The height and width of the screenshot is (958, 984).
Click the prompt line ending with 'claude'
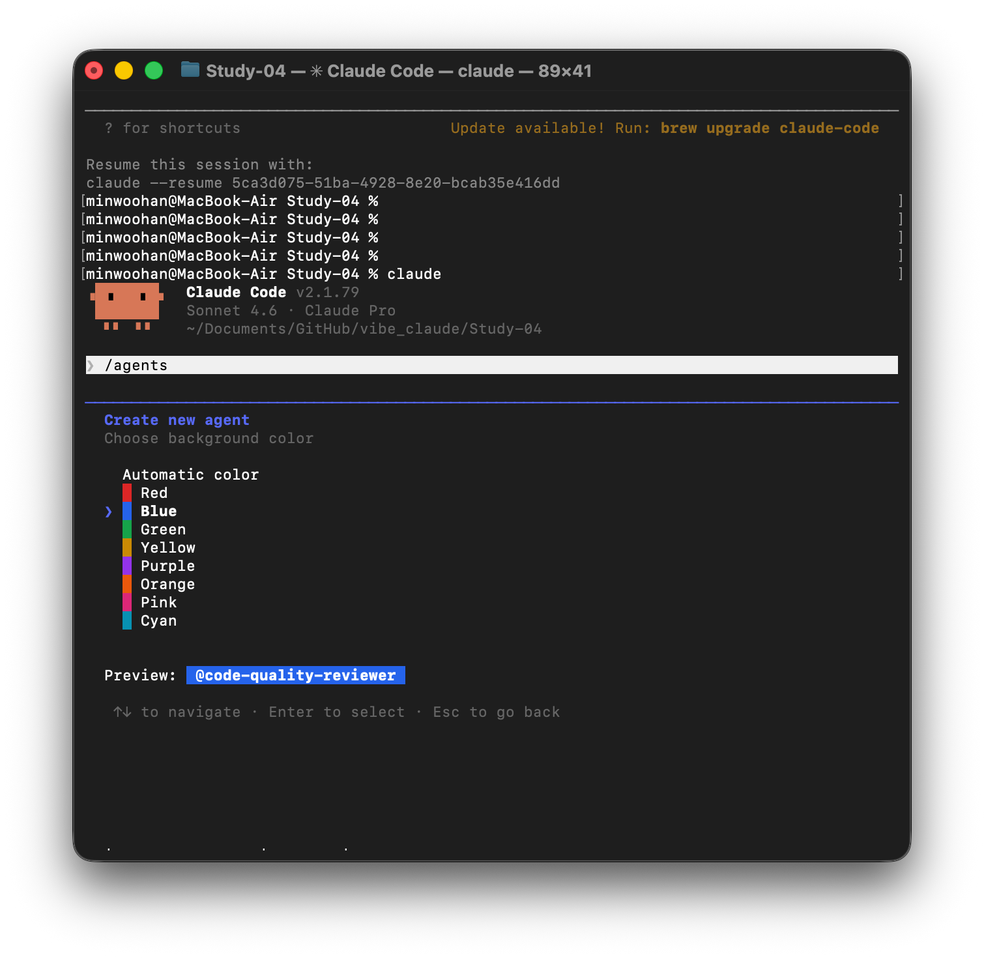(263, 274)
